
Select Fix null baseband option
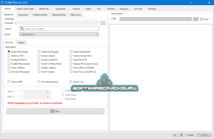48,82
